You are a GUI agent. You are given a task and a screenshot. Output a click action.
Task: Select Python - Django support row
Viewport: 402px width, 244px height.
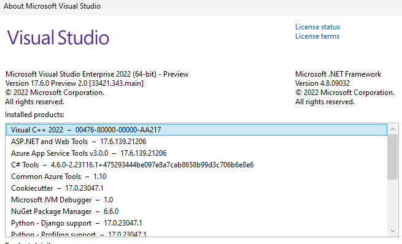(196, 223)
